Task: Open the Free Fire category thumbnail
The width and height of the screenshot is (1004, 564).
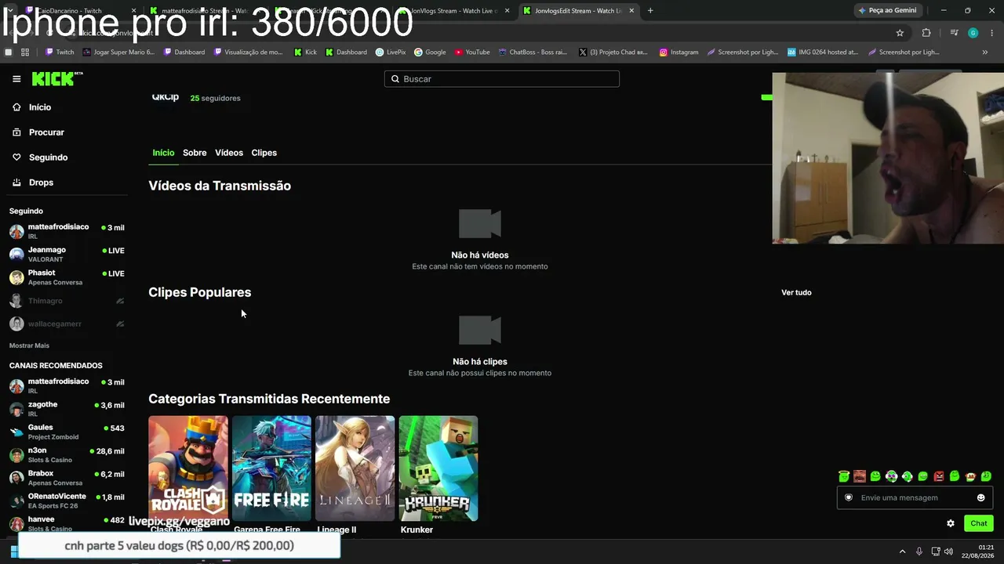Action: [271, 468]
